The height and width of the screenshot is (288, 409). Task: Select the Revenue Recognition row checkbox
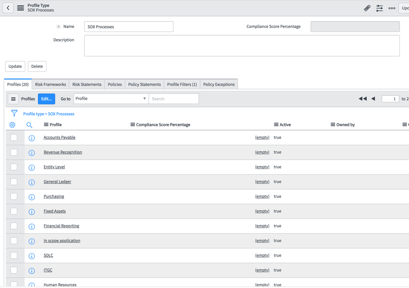point(14,152)
